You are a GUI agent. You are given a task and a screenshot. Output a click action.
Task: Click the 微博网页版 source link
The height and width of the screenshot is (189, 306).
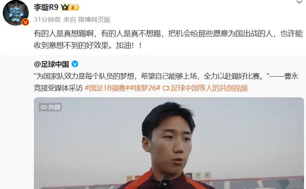click(x=94, y=19)
